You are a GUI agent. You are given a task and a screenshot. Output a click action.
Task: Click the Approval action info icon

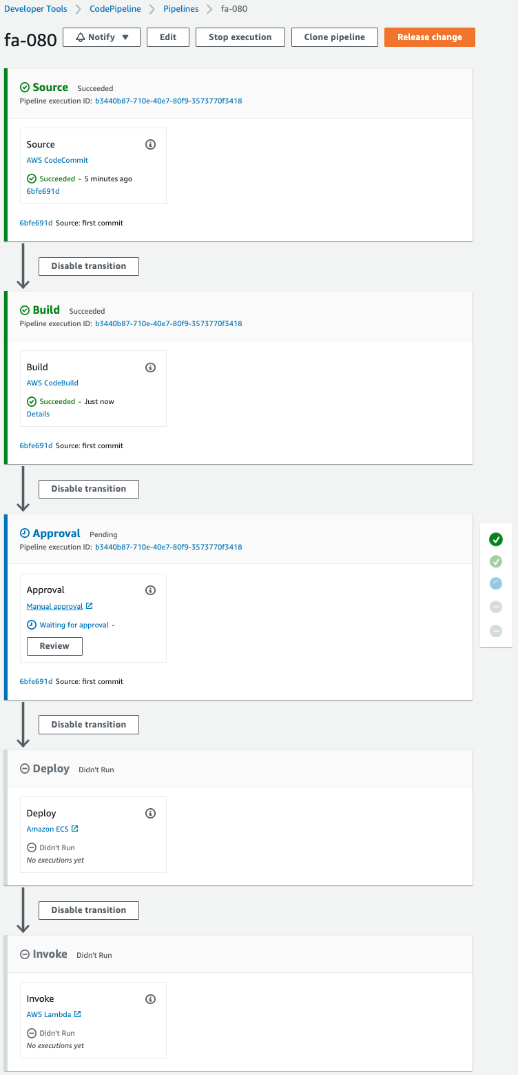tap(151, 590)
